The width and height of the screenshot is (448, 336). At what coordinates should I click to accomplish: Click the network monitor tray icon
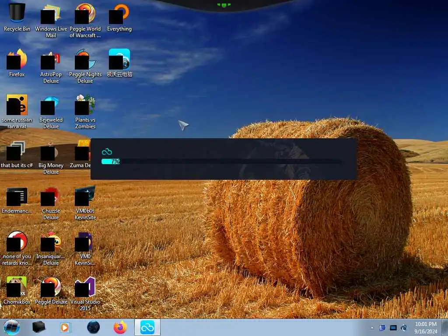tap(393, 328)
